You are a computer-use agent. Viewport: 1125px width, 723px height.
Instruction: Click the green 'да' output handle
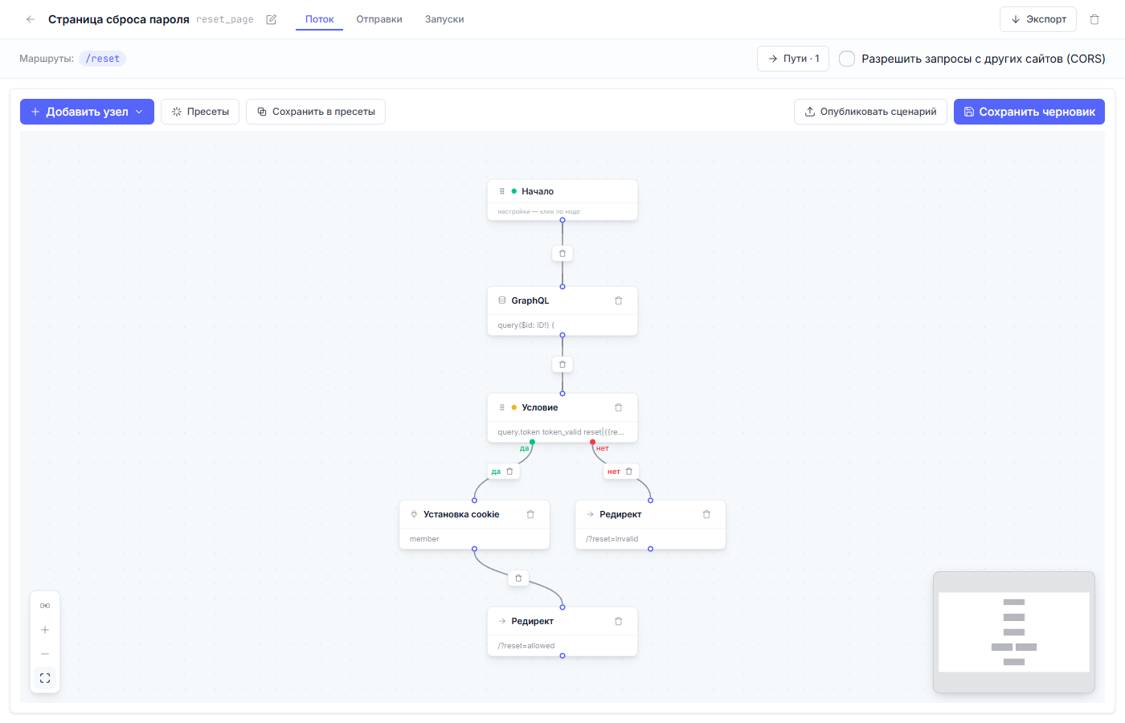click(x=532, y=442)
